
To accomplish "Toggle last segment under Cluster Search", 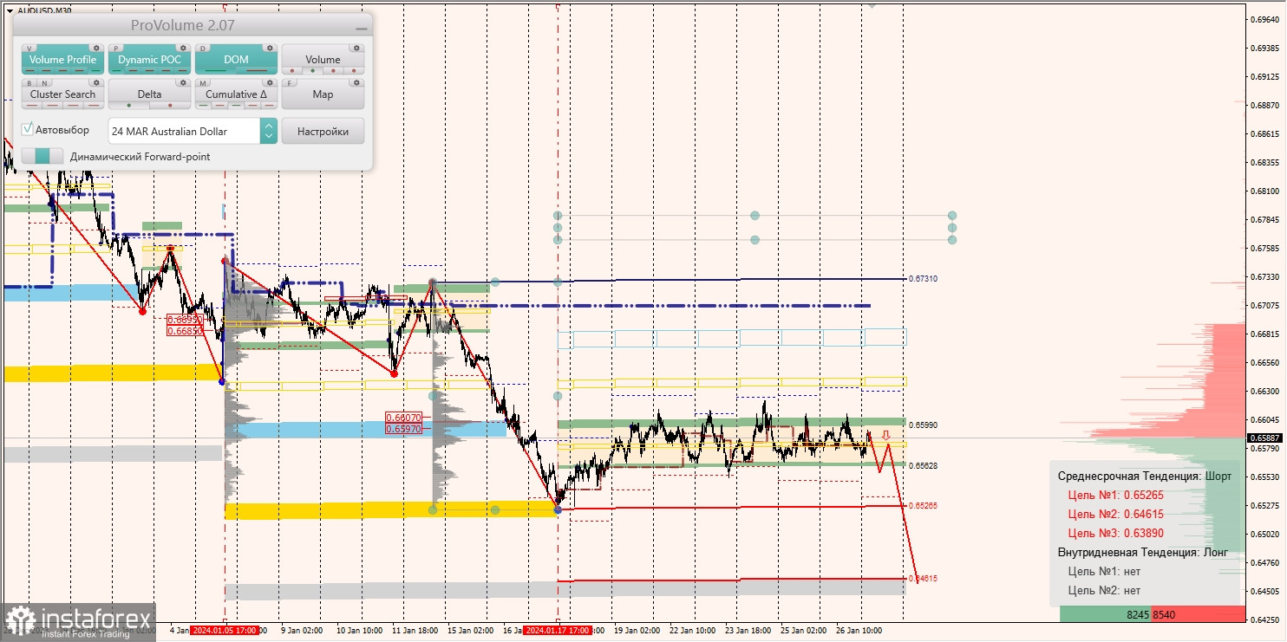I will [x=94, y=105].
